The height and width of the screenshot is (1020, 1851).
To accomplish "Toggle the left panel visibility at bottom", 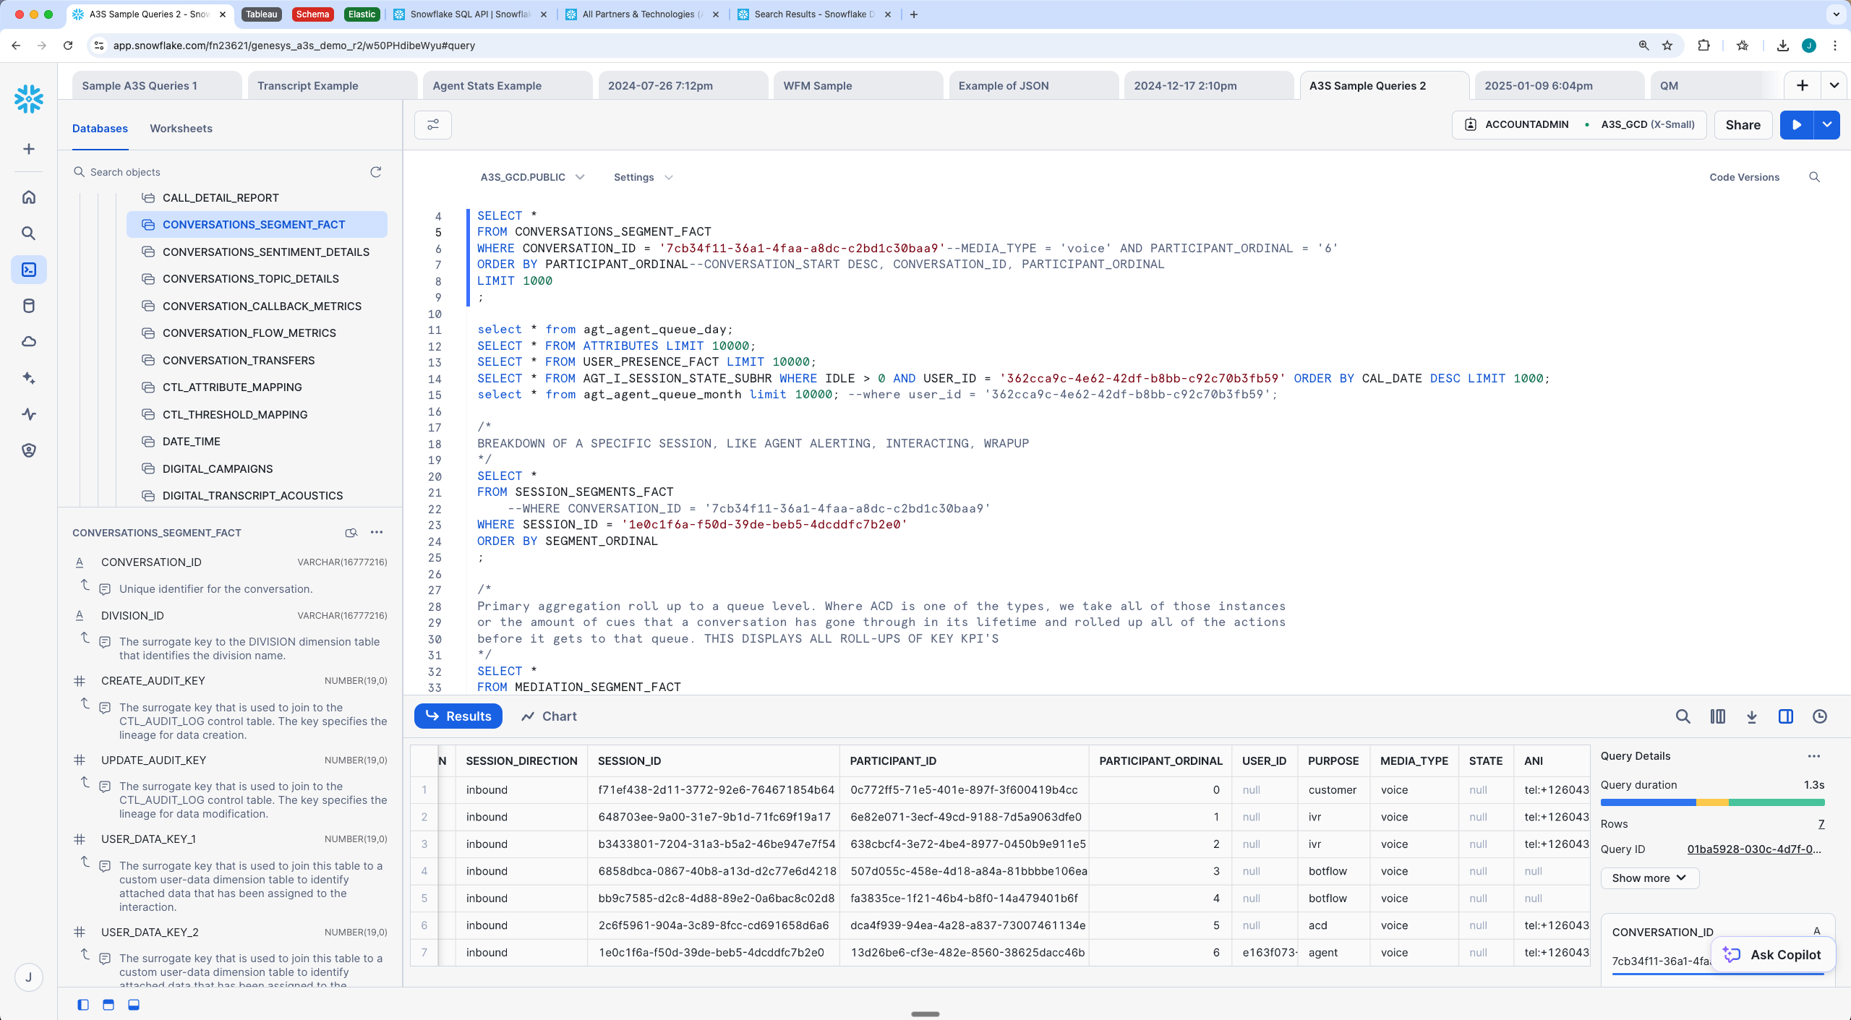I will 83,1005.
